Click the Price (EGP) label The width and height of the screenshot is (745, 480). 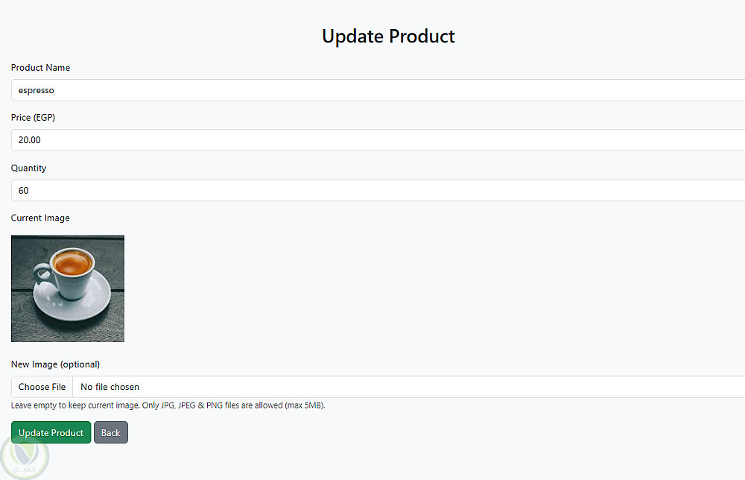click(x=33, y=117)
